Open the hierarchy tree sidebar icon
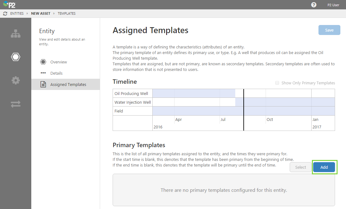Viewport: 346px width, 209px height. (16, 34)
